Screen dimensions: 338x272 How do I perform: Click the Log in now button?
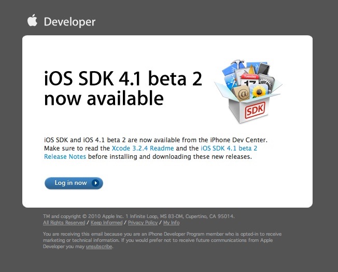(x=74, y=183)
